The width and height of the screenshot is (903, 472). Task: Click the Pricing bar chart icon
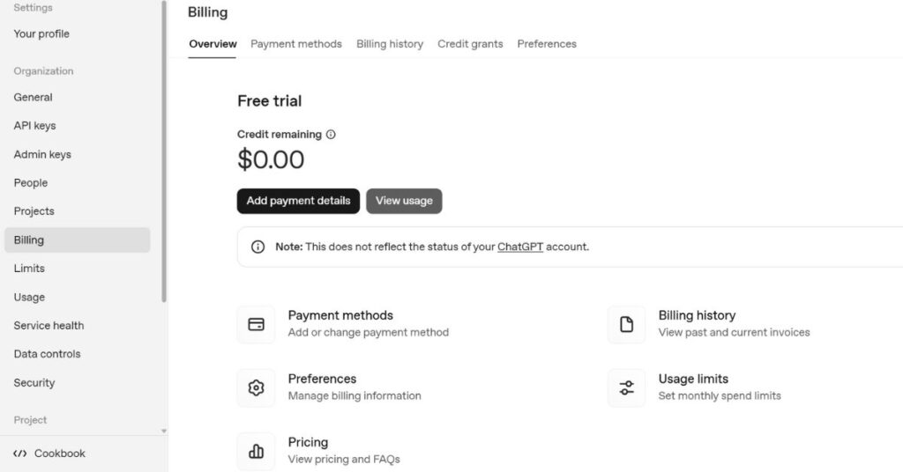(257, 451)
